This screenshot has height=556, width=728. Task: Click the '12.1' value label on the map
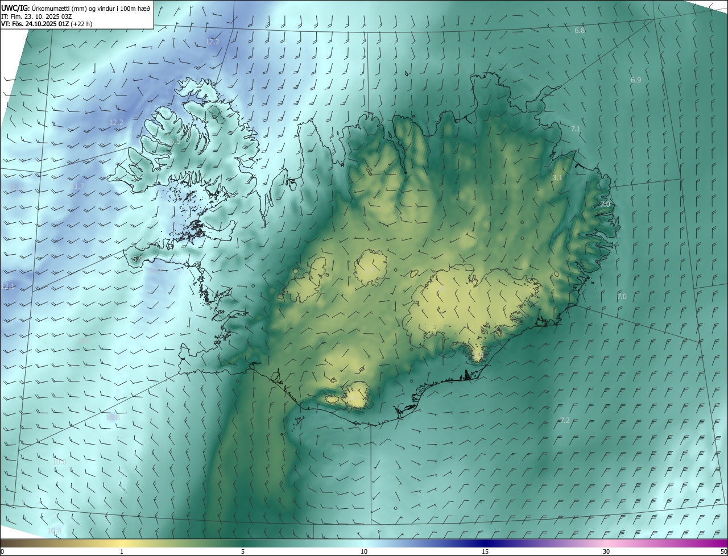pyautogui.click(x=9, y=286)
